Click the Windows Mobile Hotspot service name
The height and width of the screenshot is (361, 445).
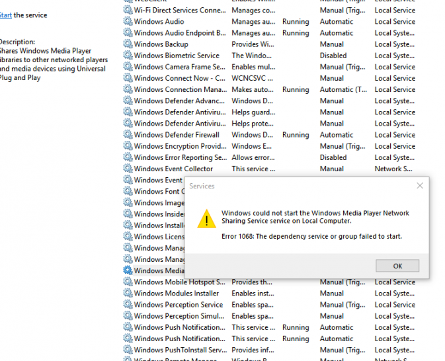tap(179, 282)
